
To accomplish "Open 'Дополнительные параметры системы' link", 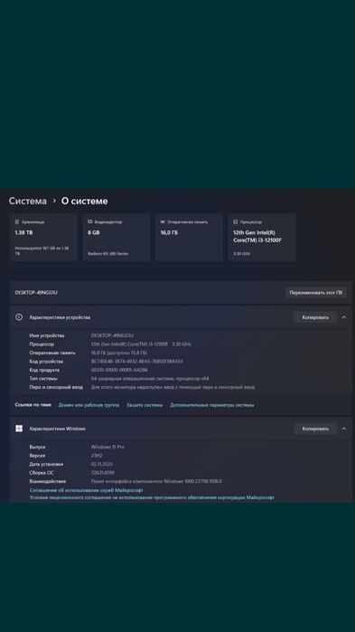I will pos(211,405).
